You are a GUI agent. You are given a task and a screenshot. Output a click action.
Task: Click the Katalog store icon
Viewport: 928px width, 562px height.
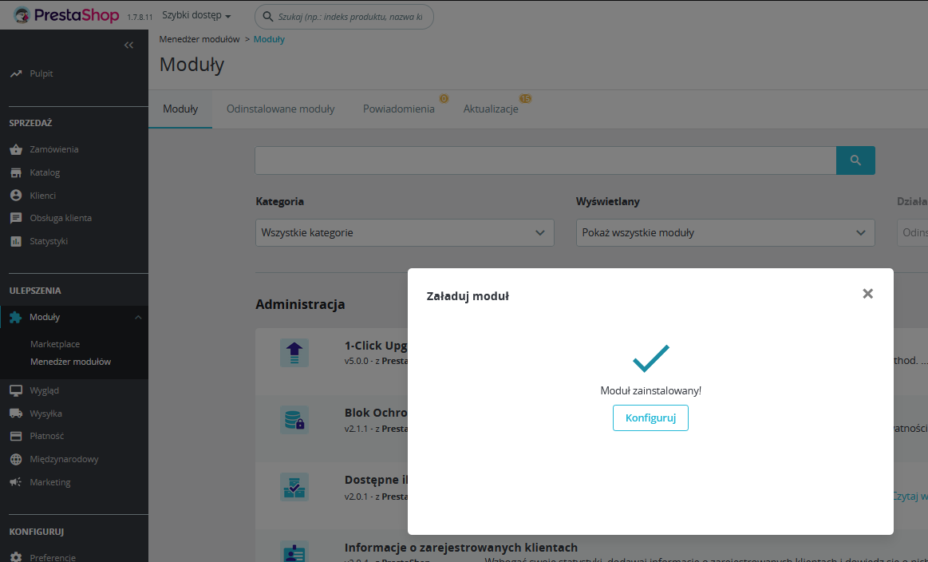point(16,173)
